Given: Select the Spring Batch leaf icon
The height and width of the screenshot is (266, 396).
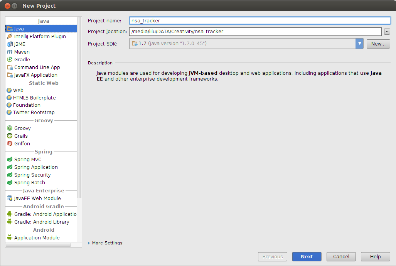Looking at the screenshot, I should (10, 182).
